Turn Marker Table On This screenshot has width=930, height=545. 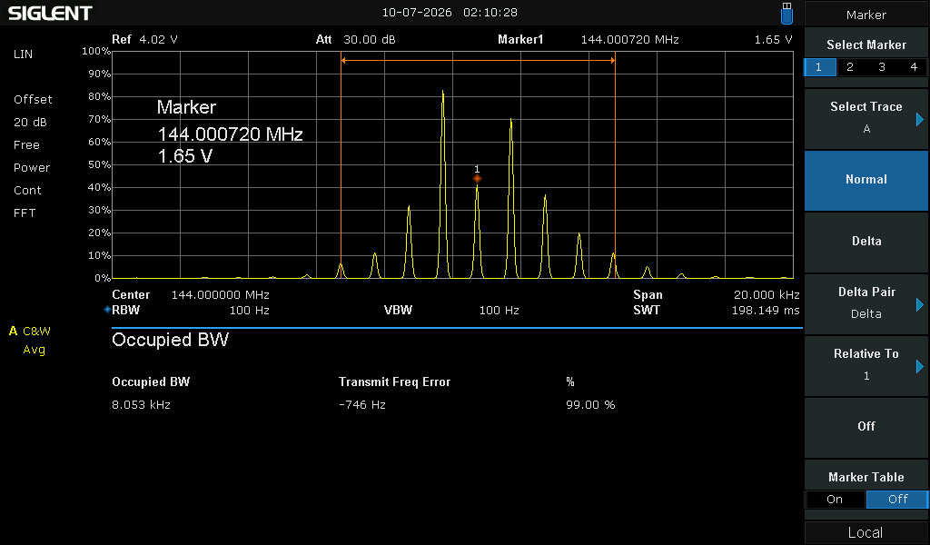835,500
